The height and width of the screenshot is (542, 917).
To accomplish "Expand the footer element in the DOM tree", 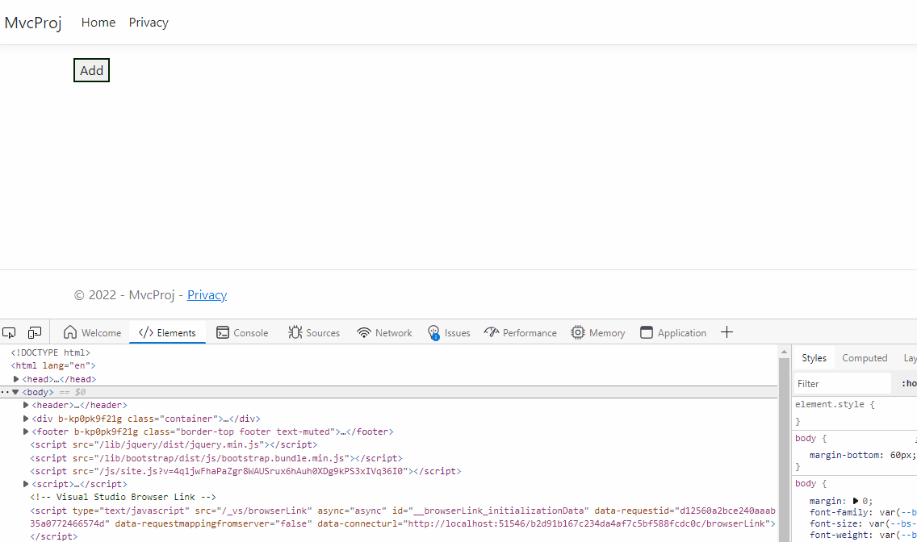I will click(25, 431).
